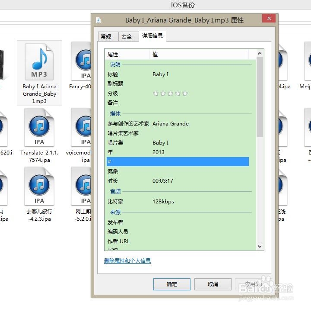
Task: Click the highlighted # track number row
Action: tap(178, 161)
